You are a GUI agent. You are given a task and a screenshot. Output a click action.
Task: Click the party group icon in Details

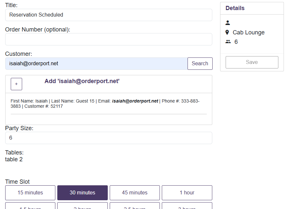tap(228, 42)
